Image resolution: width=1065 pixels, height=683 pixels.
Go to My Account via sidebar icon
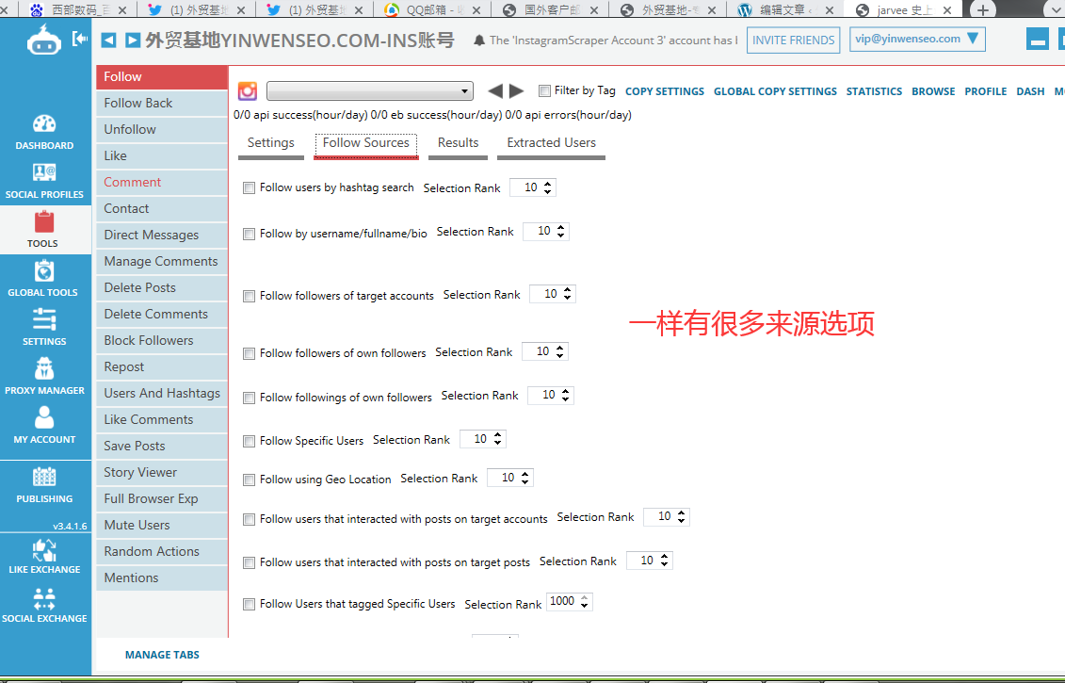(x=43, y=426)
